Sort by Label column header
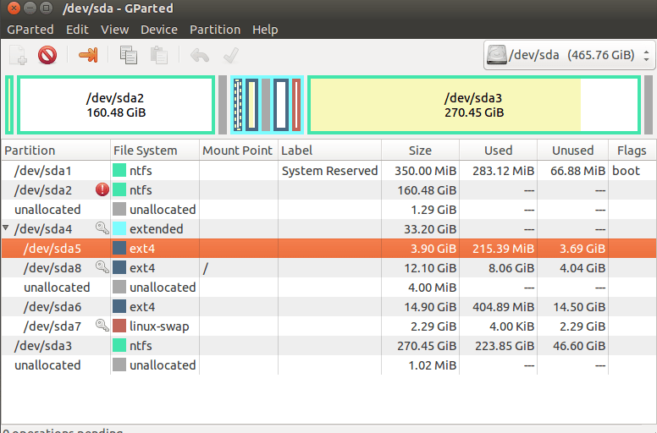This screenshot has height=433, width=657. (x=329, y=151)
